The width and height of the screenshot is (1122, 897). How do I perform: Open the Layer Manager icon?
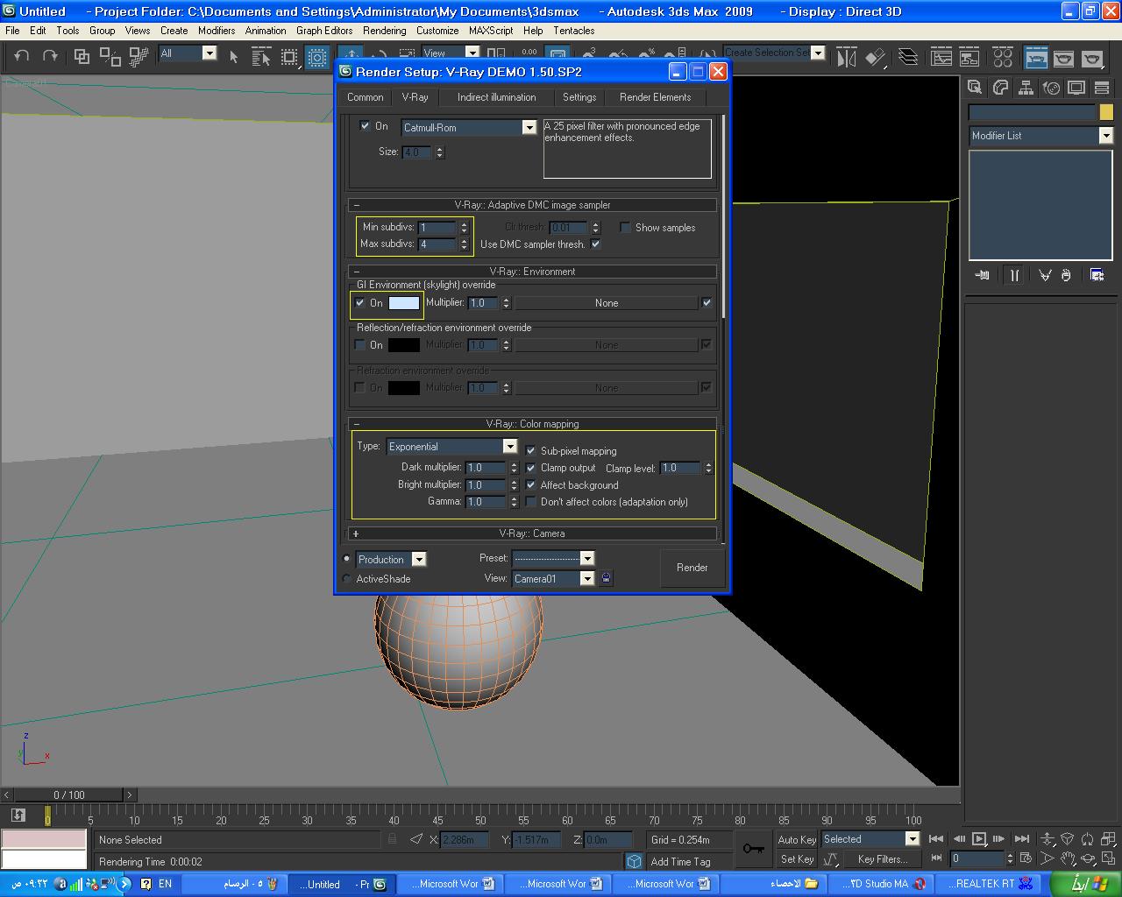point(909,58)
